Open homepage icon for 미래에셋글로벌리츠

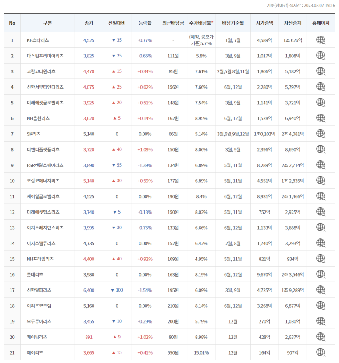pyautogui.click(x=321, y=103)
